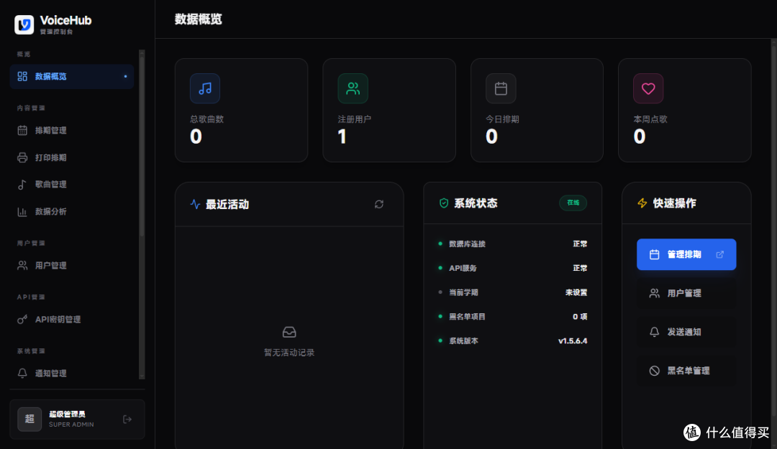
Task: Click the music note icon on 总歌曲数 card
Action: (x=204, y=88)
